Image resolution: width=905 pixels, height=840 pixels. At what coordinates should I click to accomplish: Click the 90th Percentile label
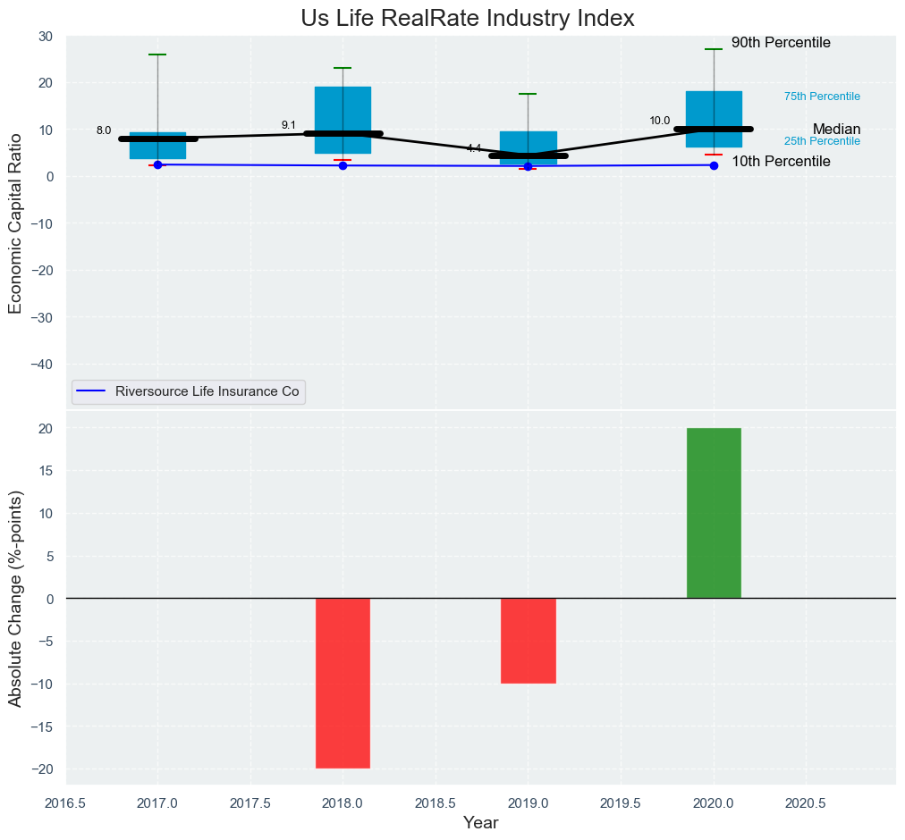(x=781, y=43)
